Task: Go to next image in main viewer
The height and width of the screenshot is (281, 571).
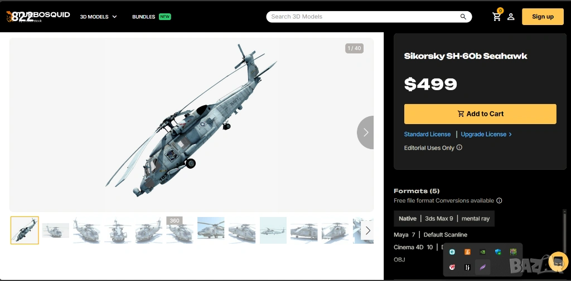Action: coord(366,132)
